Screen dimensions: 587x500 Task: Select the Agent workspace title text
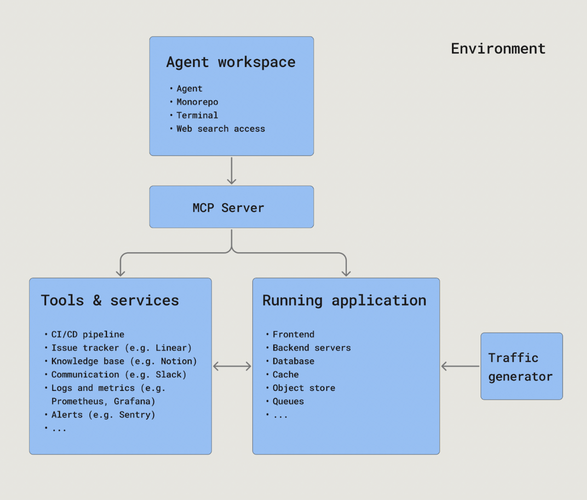coord(231,62)
